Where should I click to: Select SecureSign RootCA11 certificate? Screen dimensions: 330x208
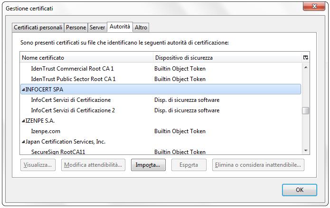55,152
